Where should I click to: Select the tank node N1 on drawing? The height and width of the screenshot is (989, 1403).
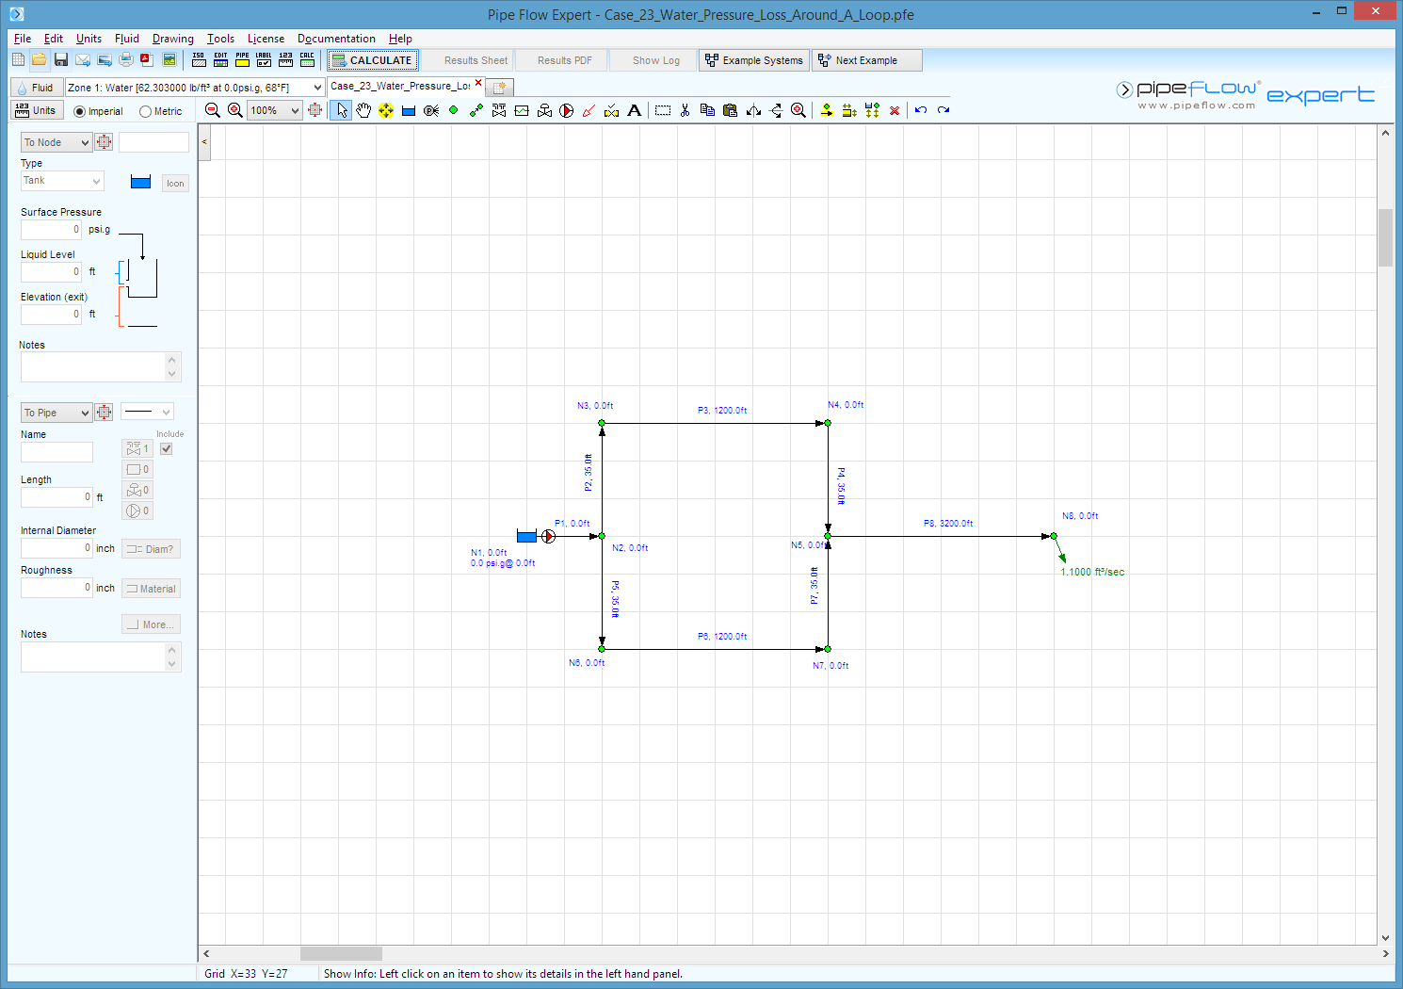[526, 536]
